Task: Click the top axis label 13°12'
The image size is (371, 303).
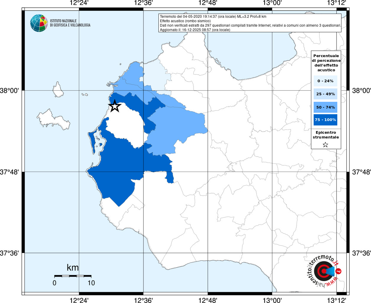Action: (336, 3)
